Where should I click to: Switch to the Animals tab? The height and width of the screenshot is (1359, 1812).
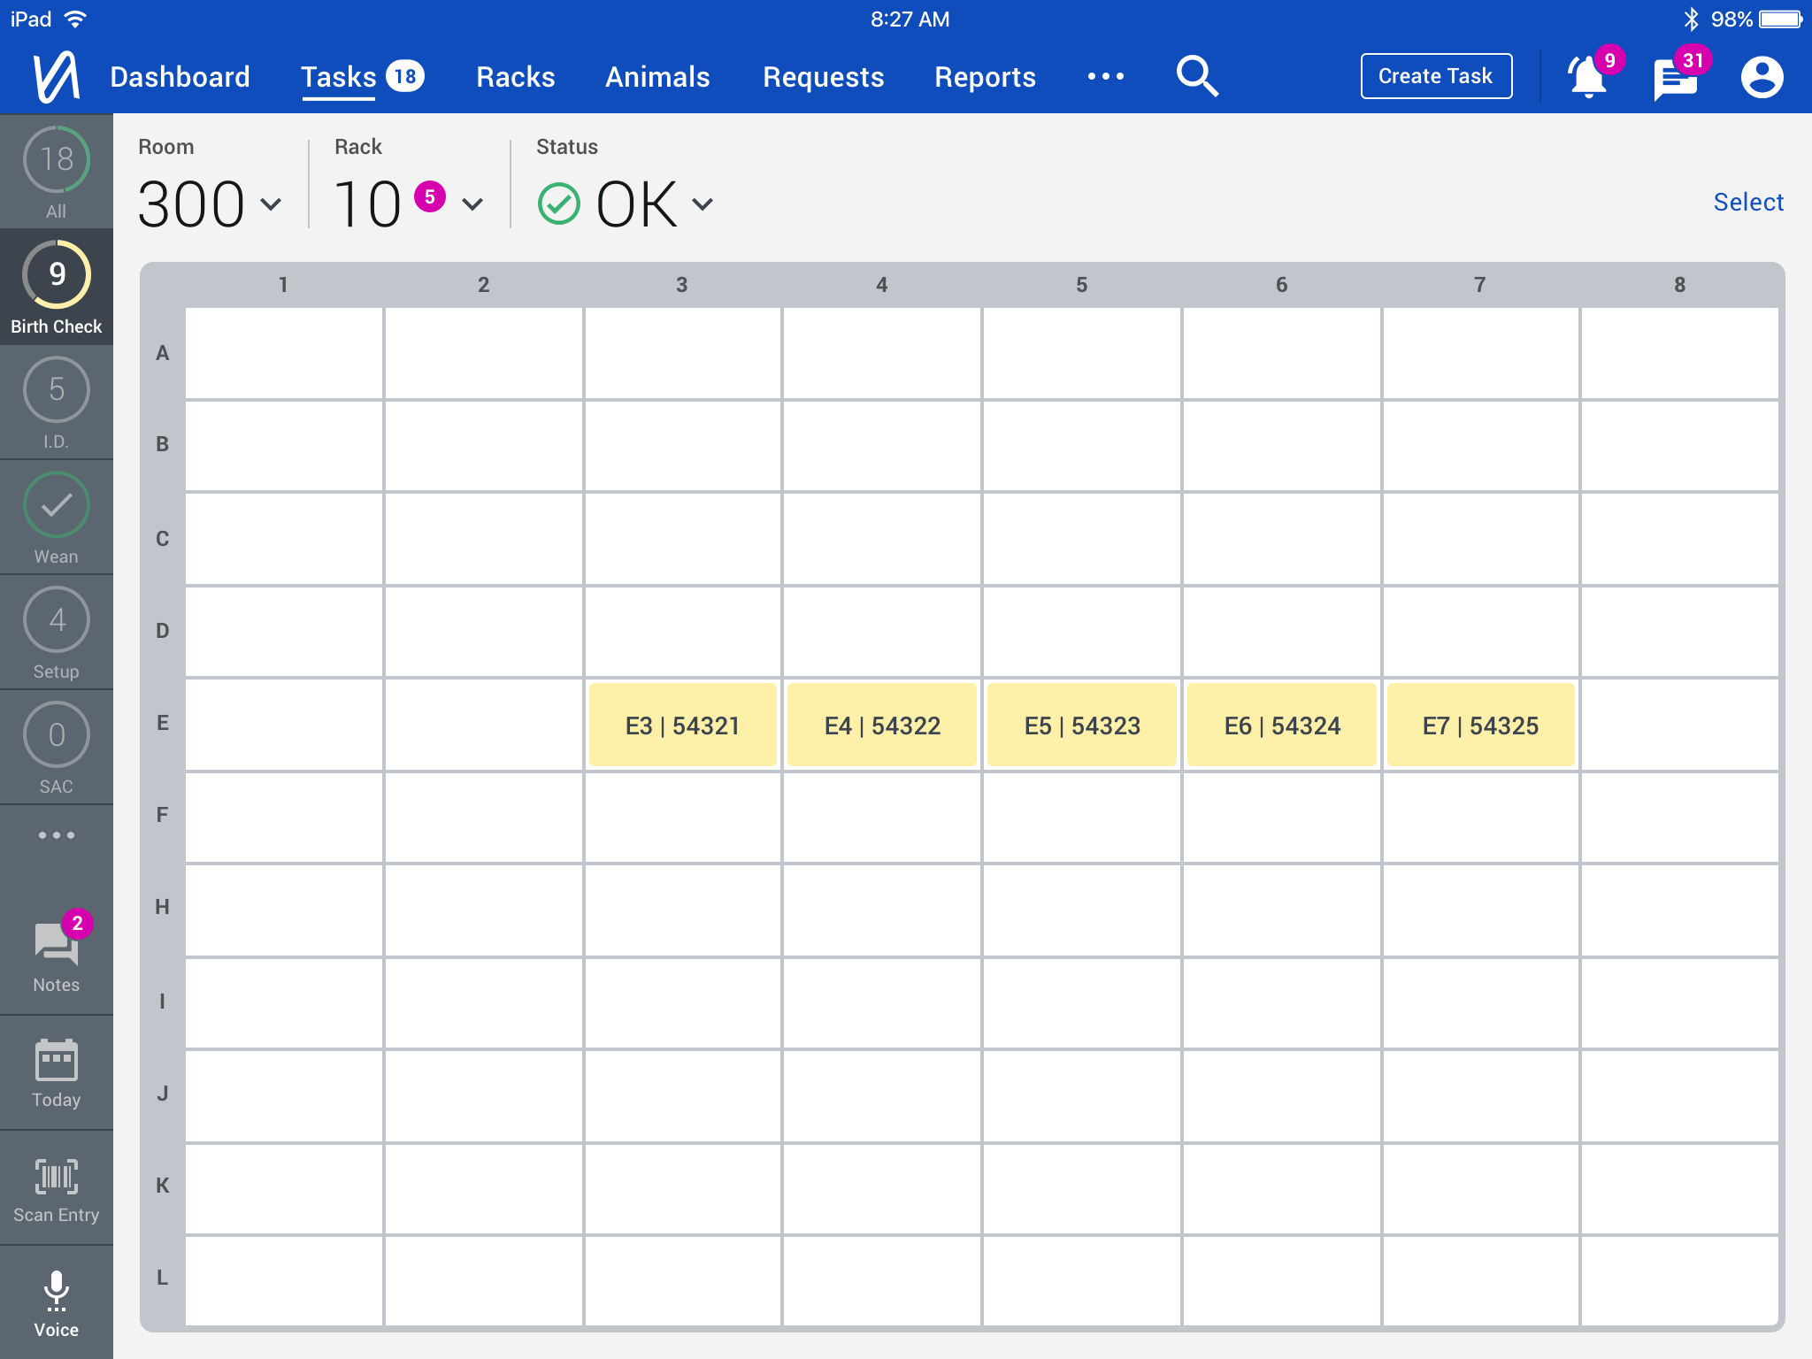click(x=657, y=77)
